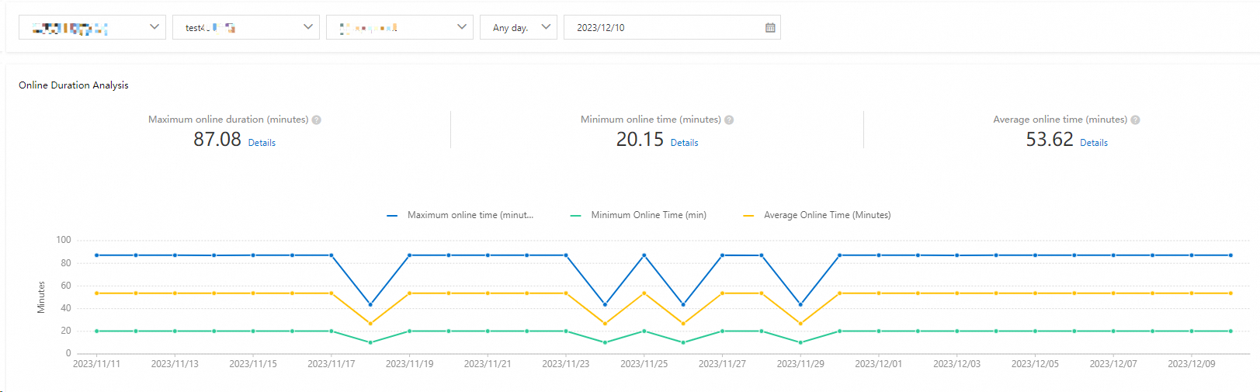The width and height of the screenshot is (1260, 392).
Task: Open the Any day dropdown
Action: click(518, 28)
